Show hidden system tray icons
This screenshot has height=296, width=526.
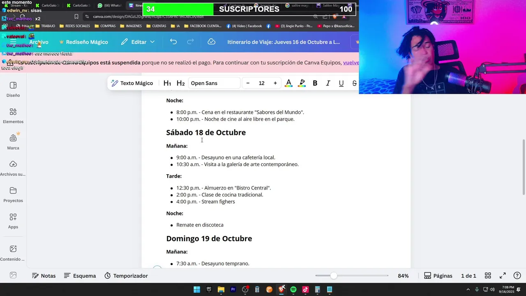[x=468, y=289]
